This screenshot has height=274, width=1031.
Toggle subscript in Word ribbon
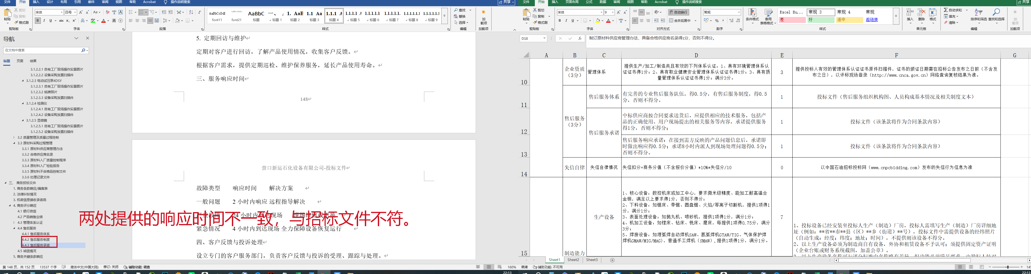pos(68,20)
